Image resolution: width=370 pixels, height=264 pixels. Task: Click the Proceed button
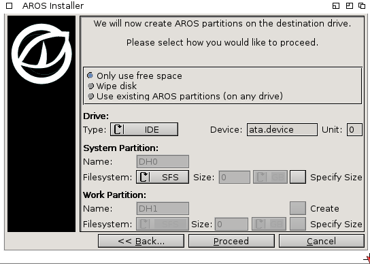pyautogui.click(x=231, y=241)
